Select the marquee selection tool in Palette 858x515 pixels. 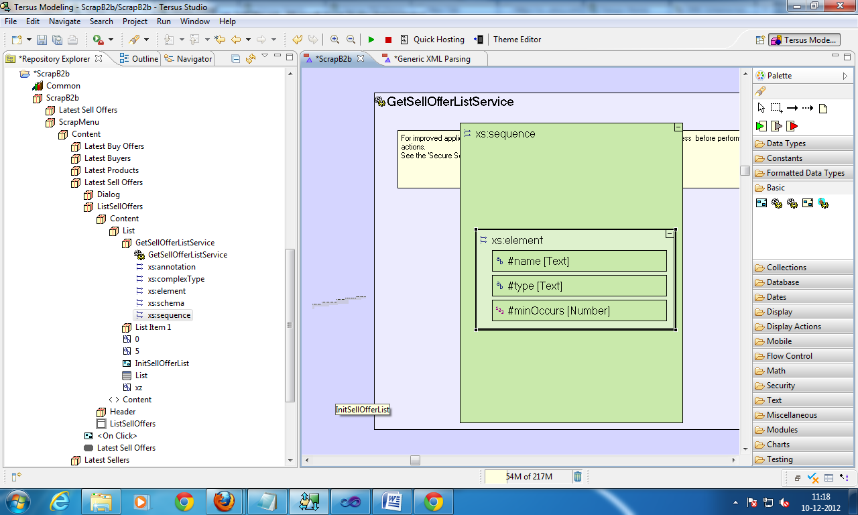pos(776,108)
